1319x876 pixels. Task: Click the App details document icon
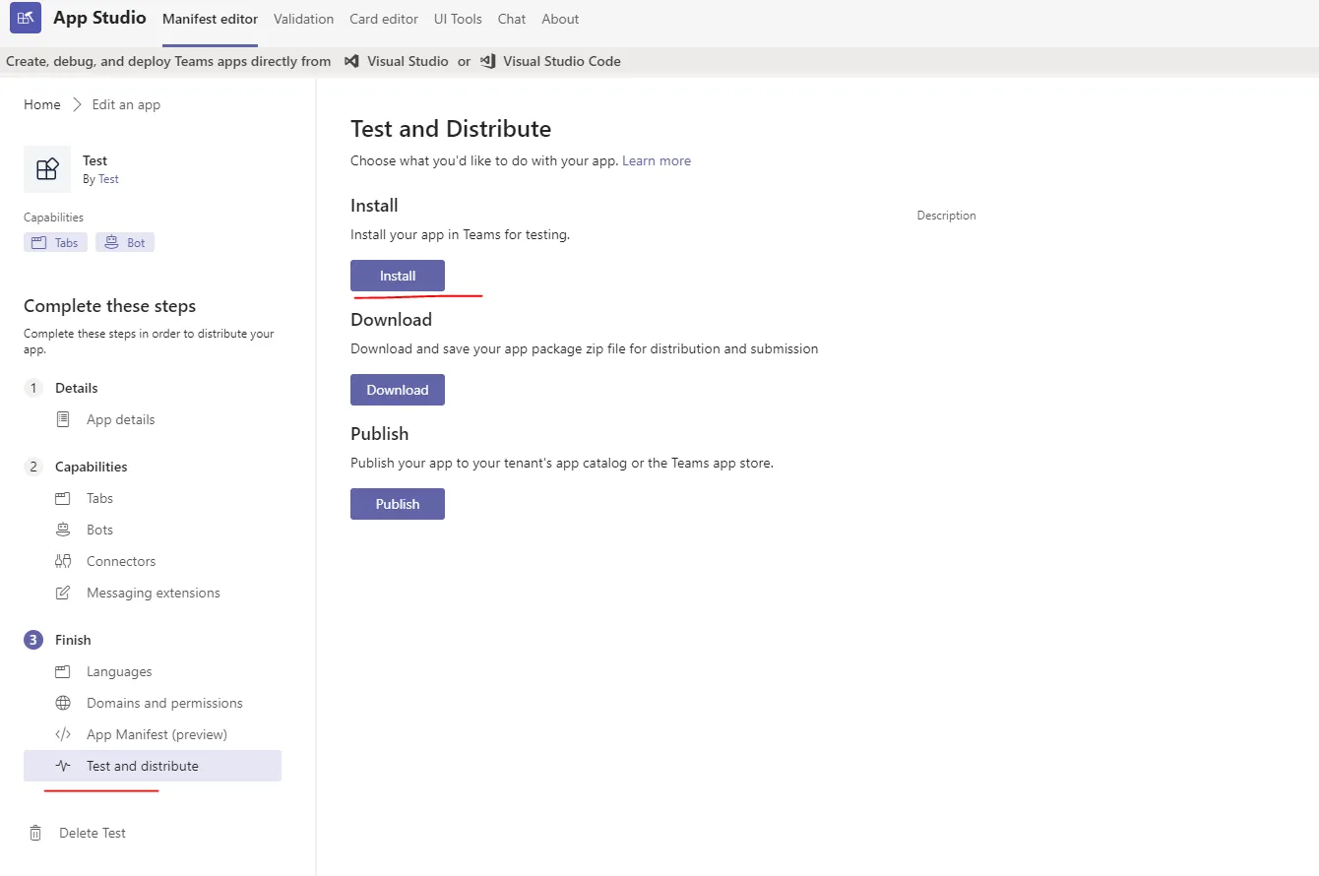pos(63,419)
